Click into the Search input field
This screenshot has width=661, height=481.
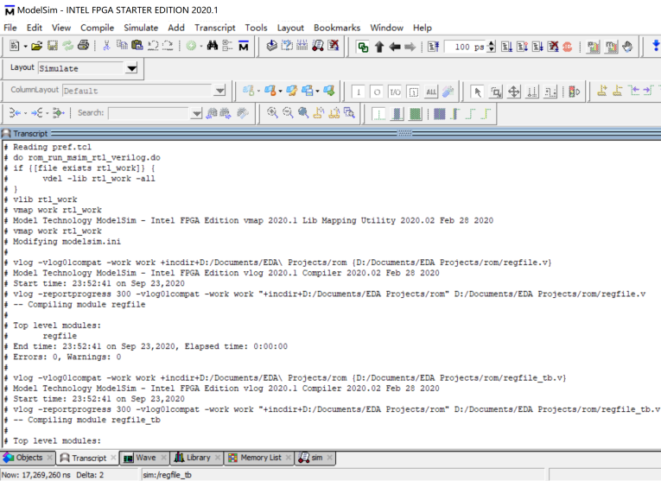(x=149, y=113)
